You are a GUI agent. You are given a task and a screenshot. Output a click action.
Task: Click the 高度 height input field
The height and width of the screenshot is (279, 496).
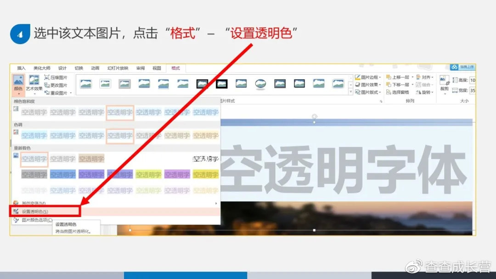coord(473,80)
